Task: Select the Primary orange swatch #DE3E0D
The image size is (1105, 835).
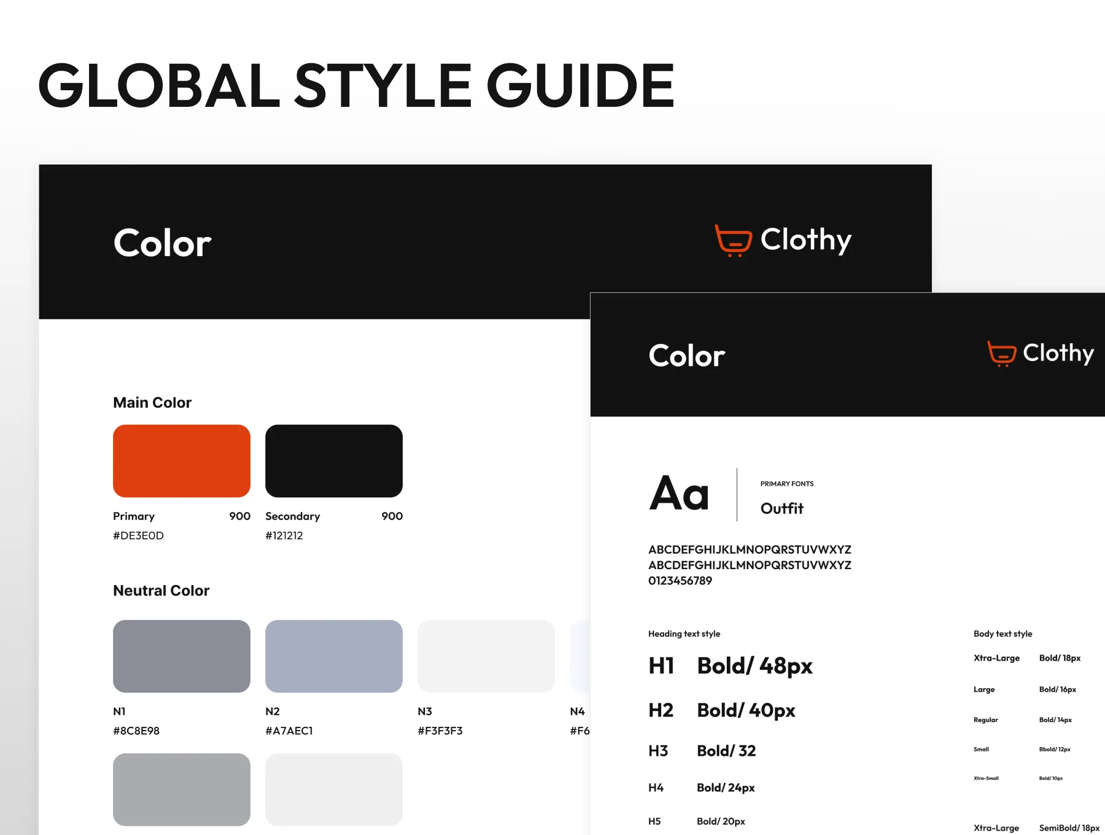Action: (x=182, y=460)
